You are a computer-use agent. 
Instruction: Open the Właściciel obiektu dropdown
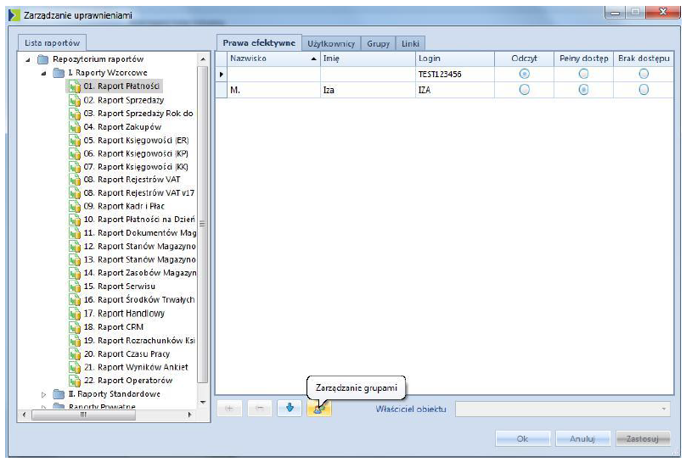point(663,409)
